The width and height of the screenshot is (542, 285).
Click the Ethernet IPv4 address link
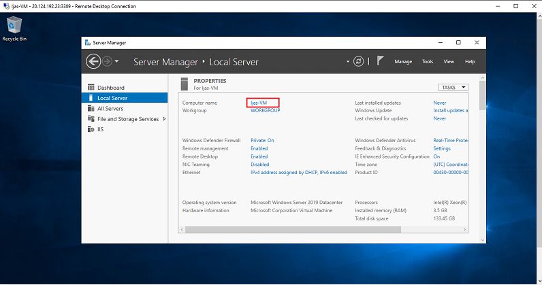[299, 172]
